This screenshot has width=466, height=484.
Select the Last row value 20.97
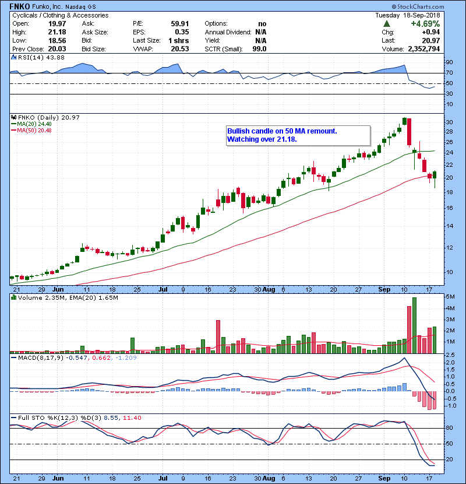tap(431, 40)
